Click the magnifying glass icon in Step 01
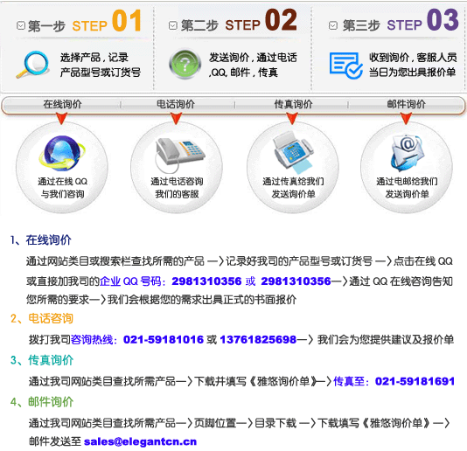This screenshot has width=467, height=451. coord(32,65)
